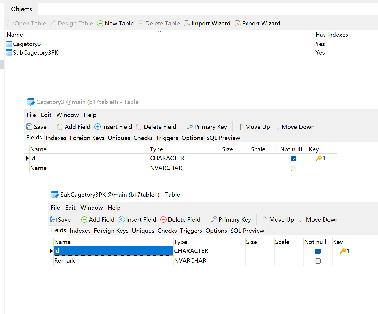
Task: Click Save disk icon in Cagetory3 window
Action: [29, 127]
